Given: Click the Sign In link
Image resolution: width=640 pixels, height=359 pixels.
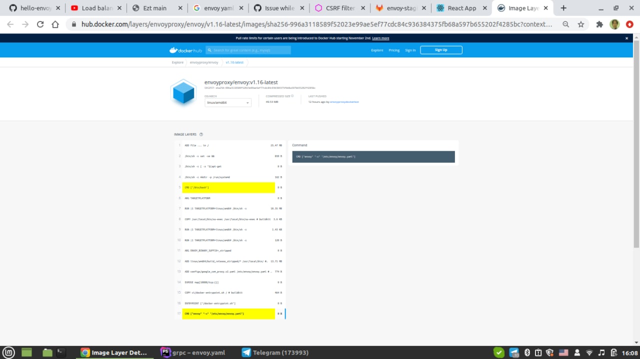Looking at the screenshot, I should 410,50.
